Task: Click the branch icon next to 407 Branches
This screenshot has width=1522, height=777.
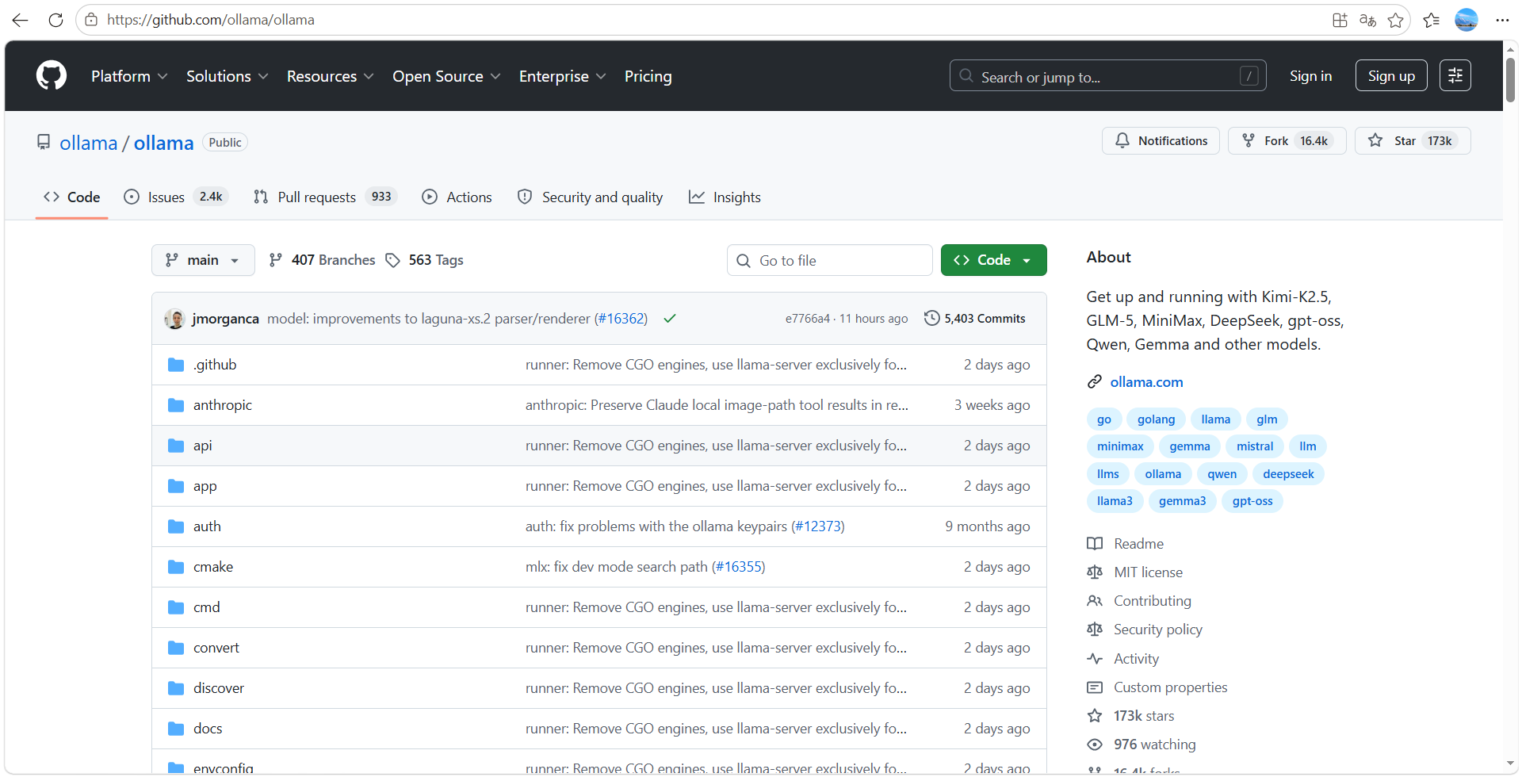Action: 275,260
